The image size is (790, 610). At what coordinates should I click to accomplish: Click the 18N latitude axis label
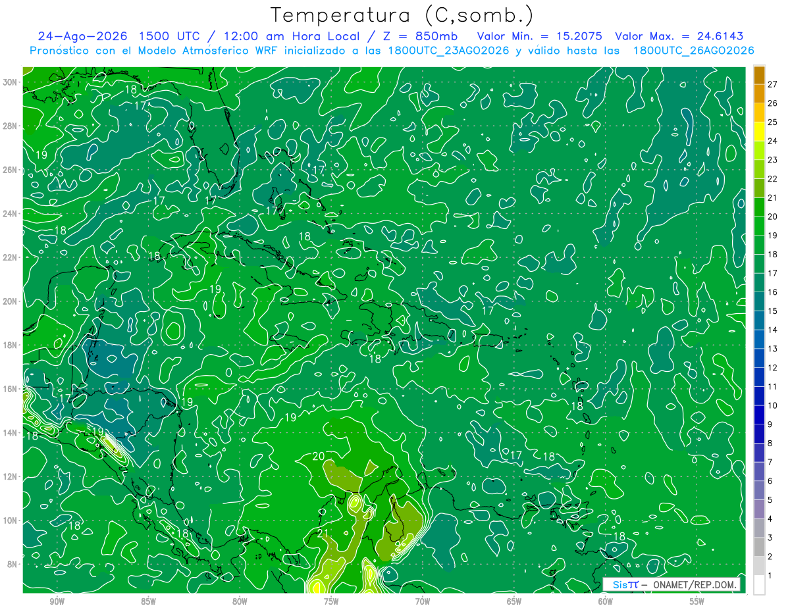pyautogui.click(x=11, y=345)
